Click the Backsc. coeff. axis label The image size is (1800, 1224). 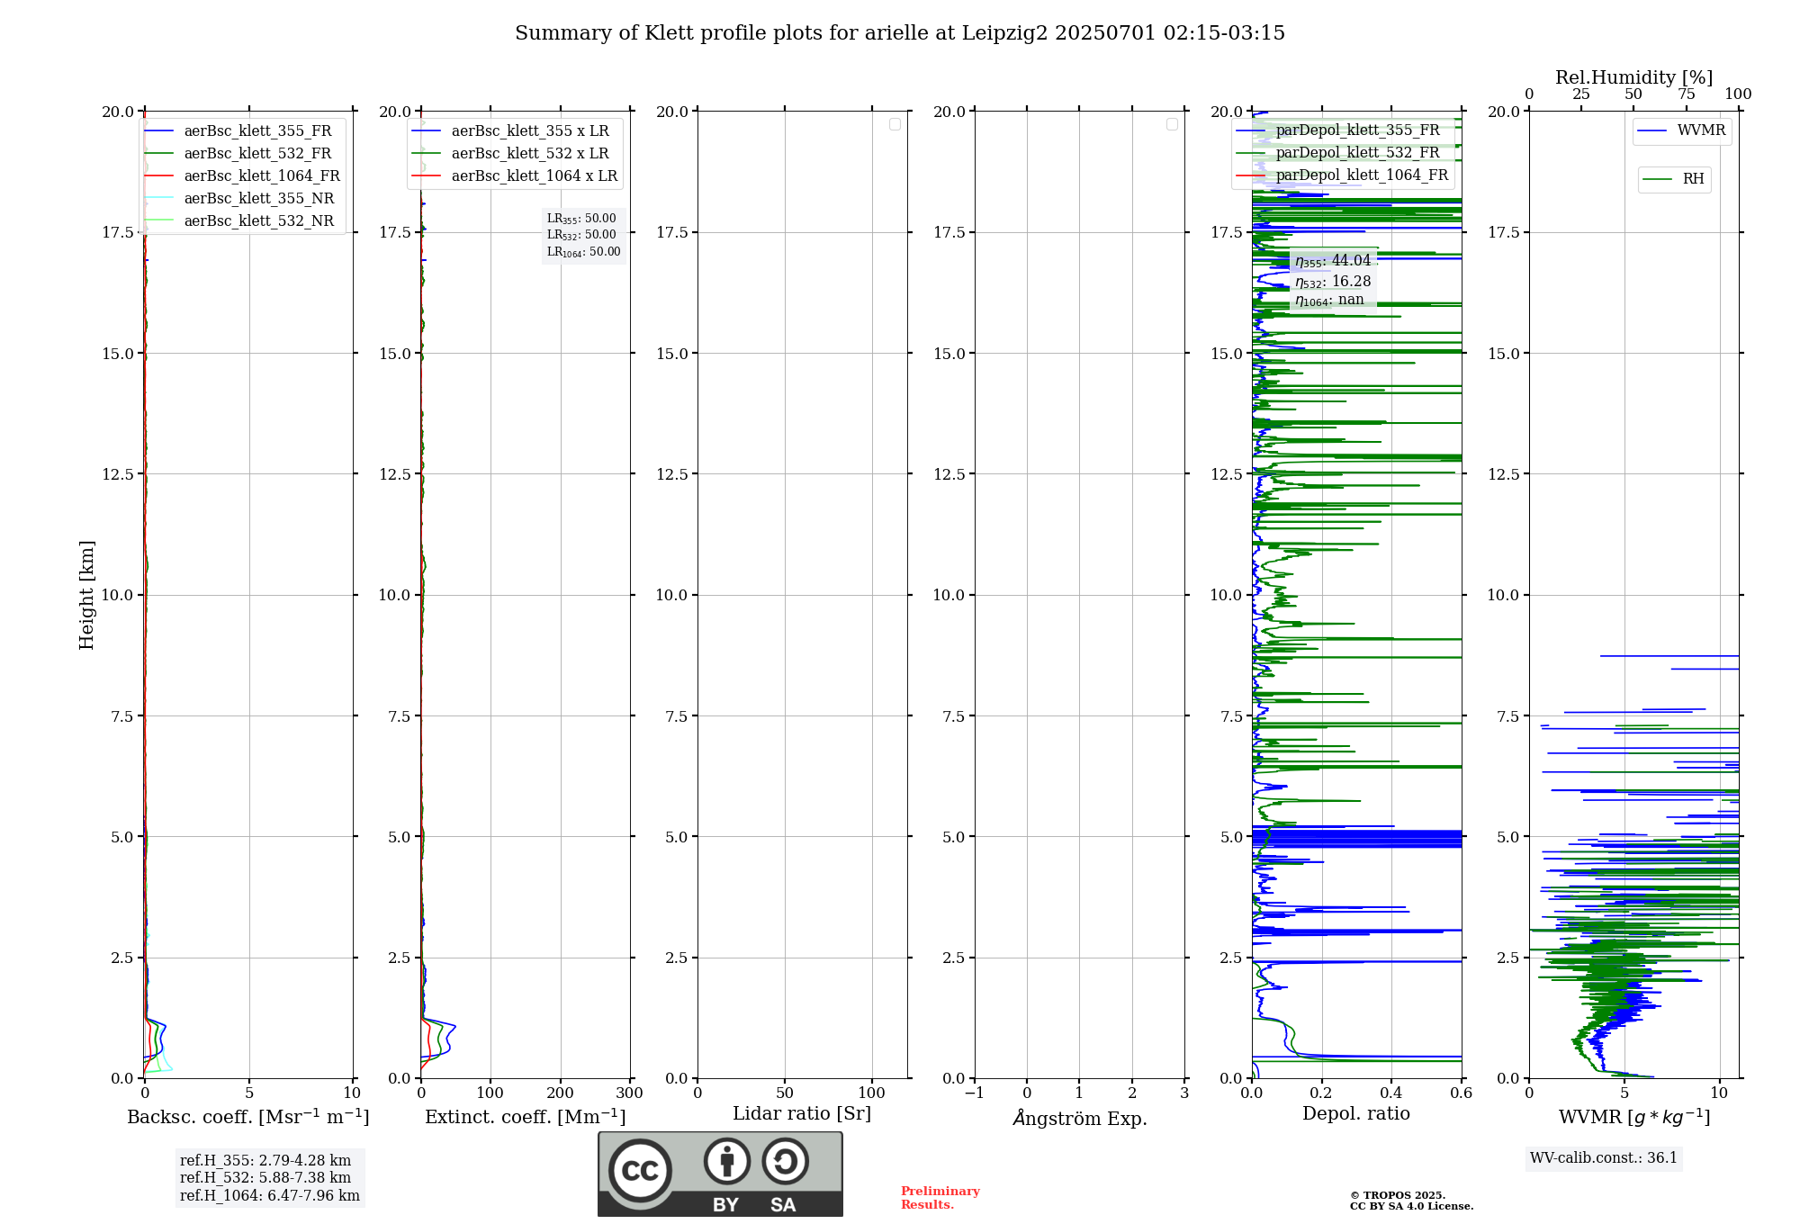coord(248,1116)
